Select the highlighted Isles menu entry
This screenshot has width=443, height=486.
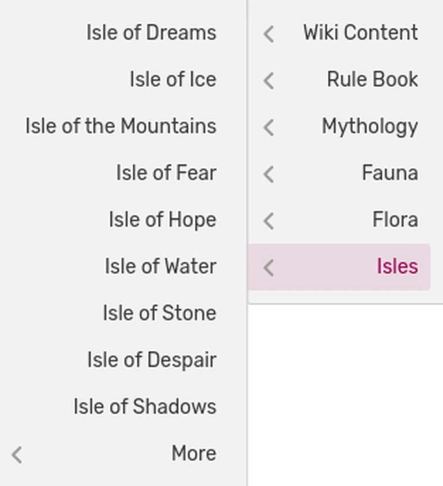[x=397, y=267]
